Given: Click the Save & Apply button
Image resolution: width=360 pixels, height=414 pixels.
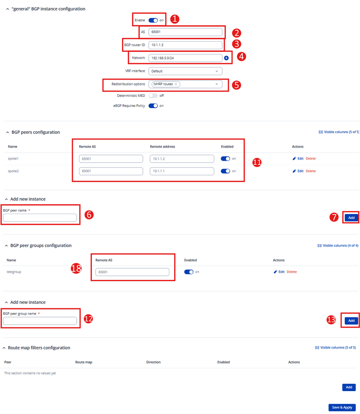Looking at the screenshot, I should [342, 408].
